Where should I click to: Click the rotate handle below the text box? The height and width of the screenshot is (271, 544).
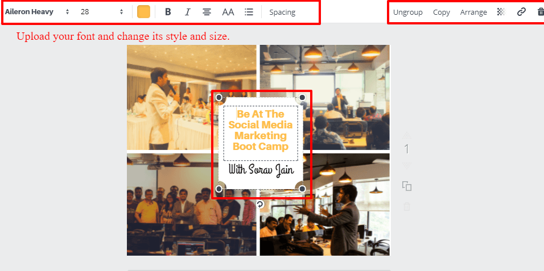coord(260,204)
